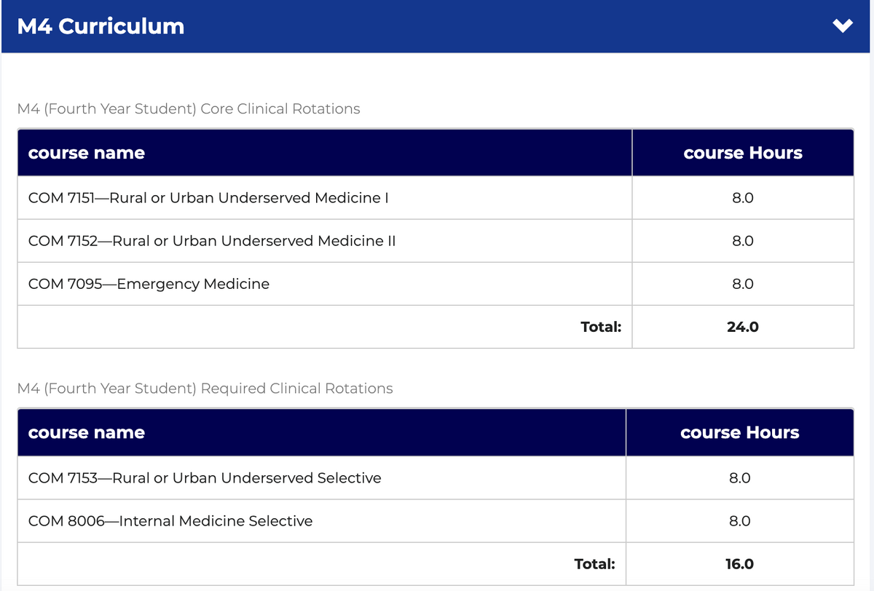Select the COM 7151 Underserved Medicine I row

pos(208,198)
